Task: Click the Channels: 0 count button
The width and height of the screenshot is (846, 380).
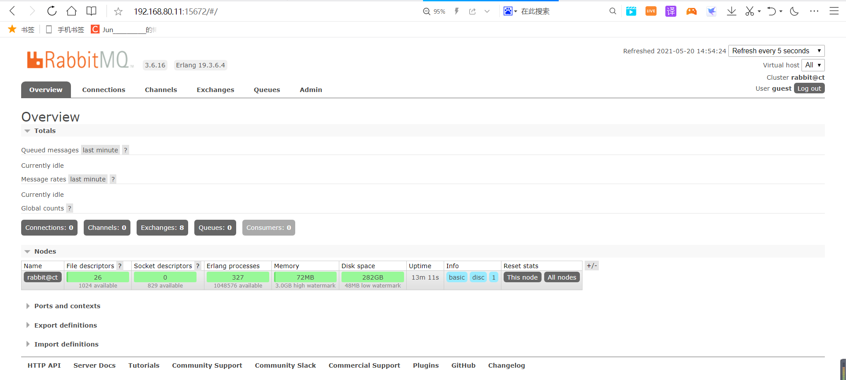Action: [107, 228]
